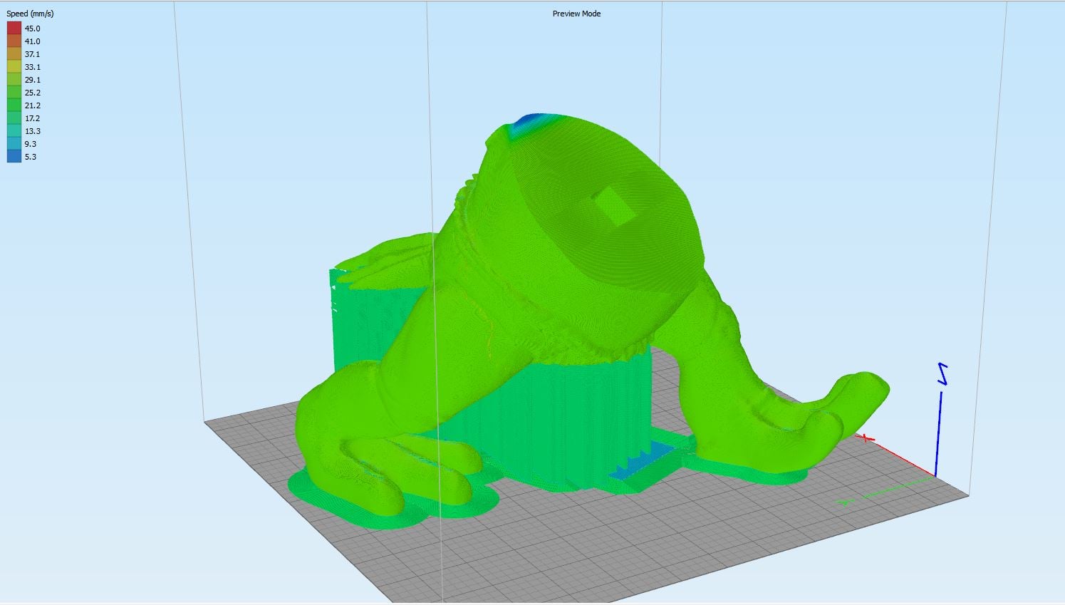1065x605 pixels.
Task: Click the 5.3 blue speed swatch
Action: coord(14,157)
